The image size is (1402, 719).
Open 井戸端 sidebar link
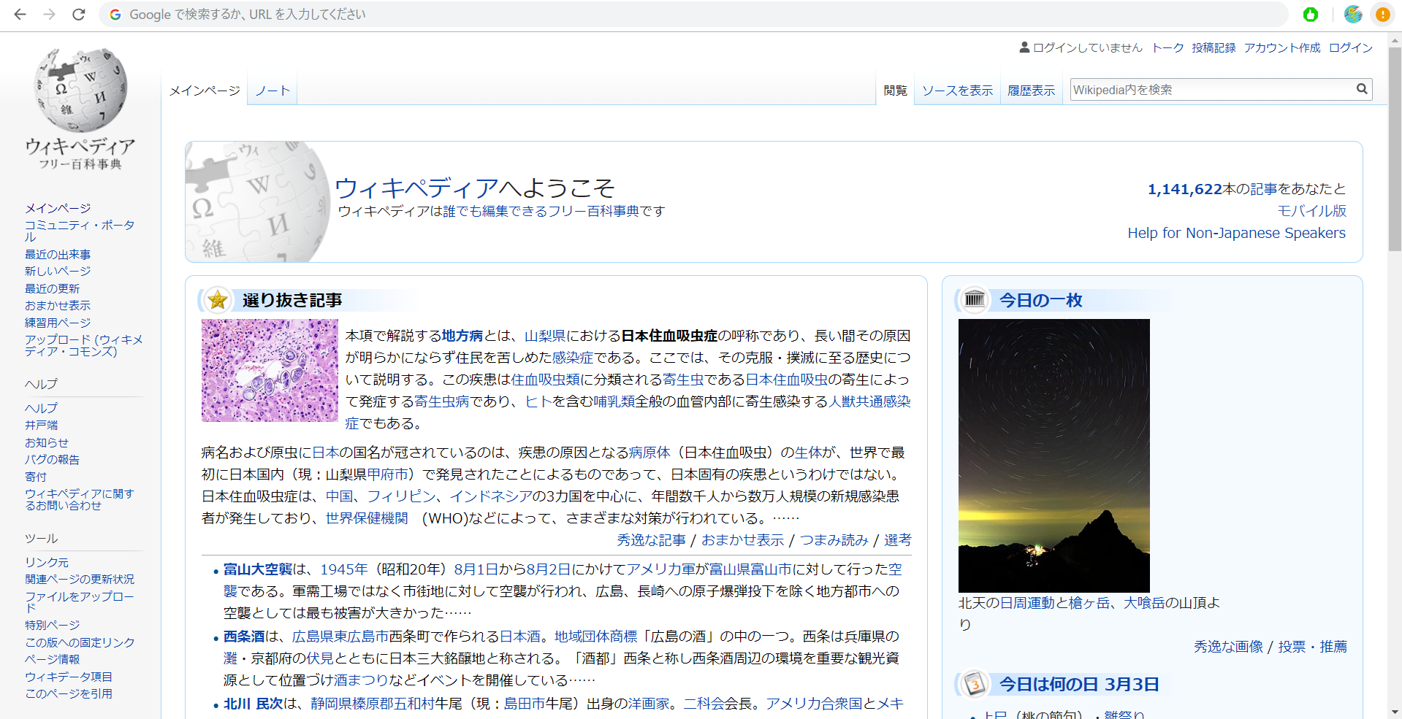click(x=41, y=425)
